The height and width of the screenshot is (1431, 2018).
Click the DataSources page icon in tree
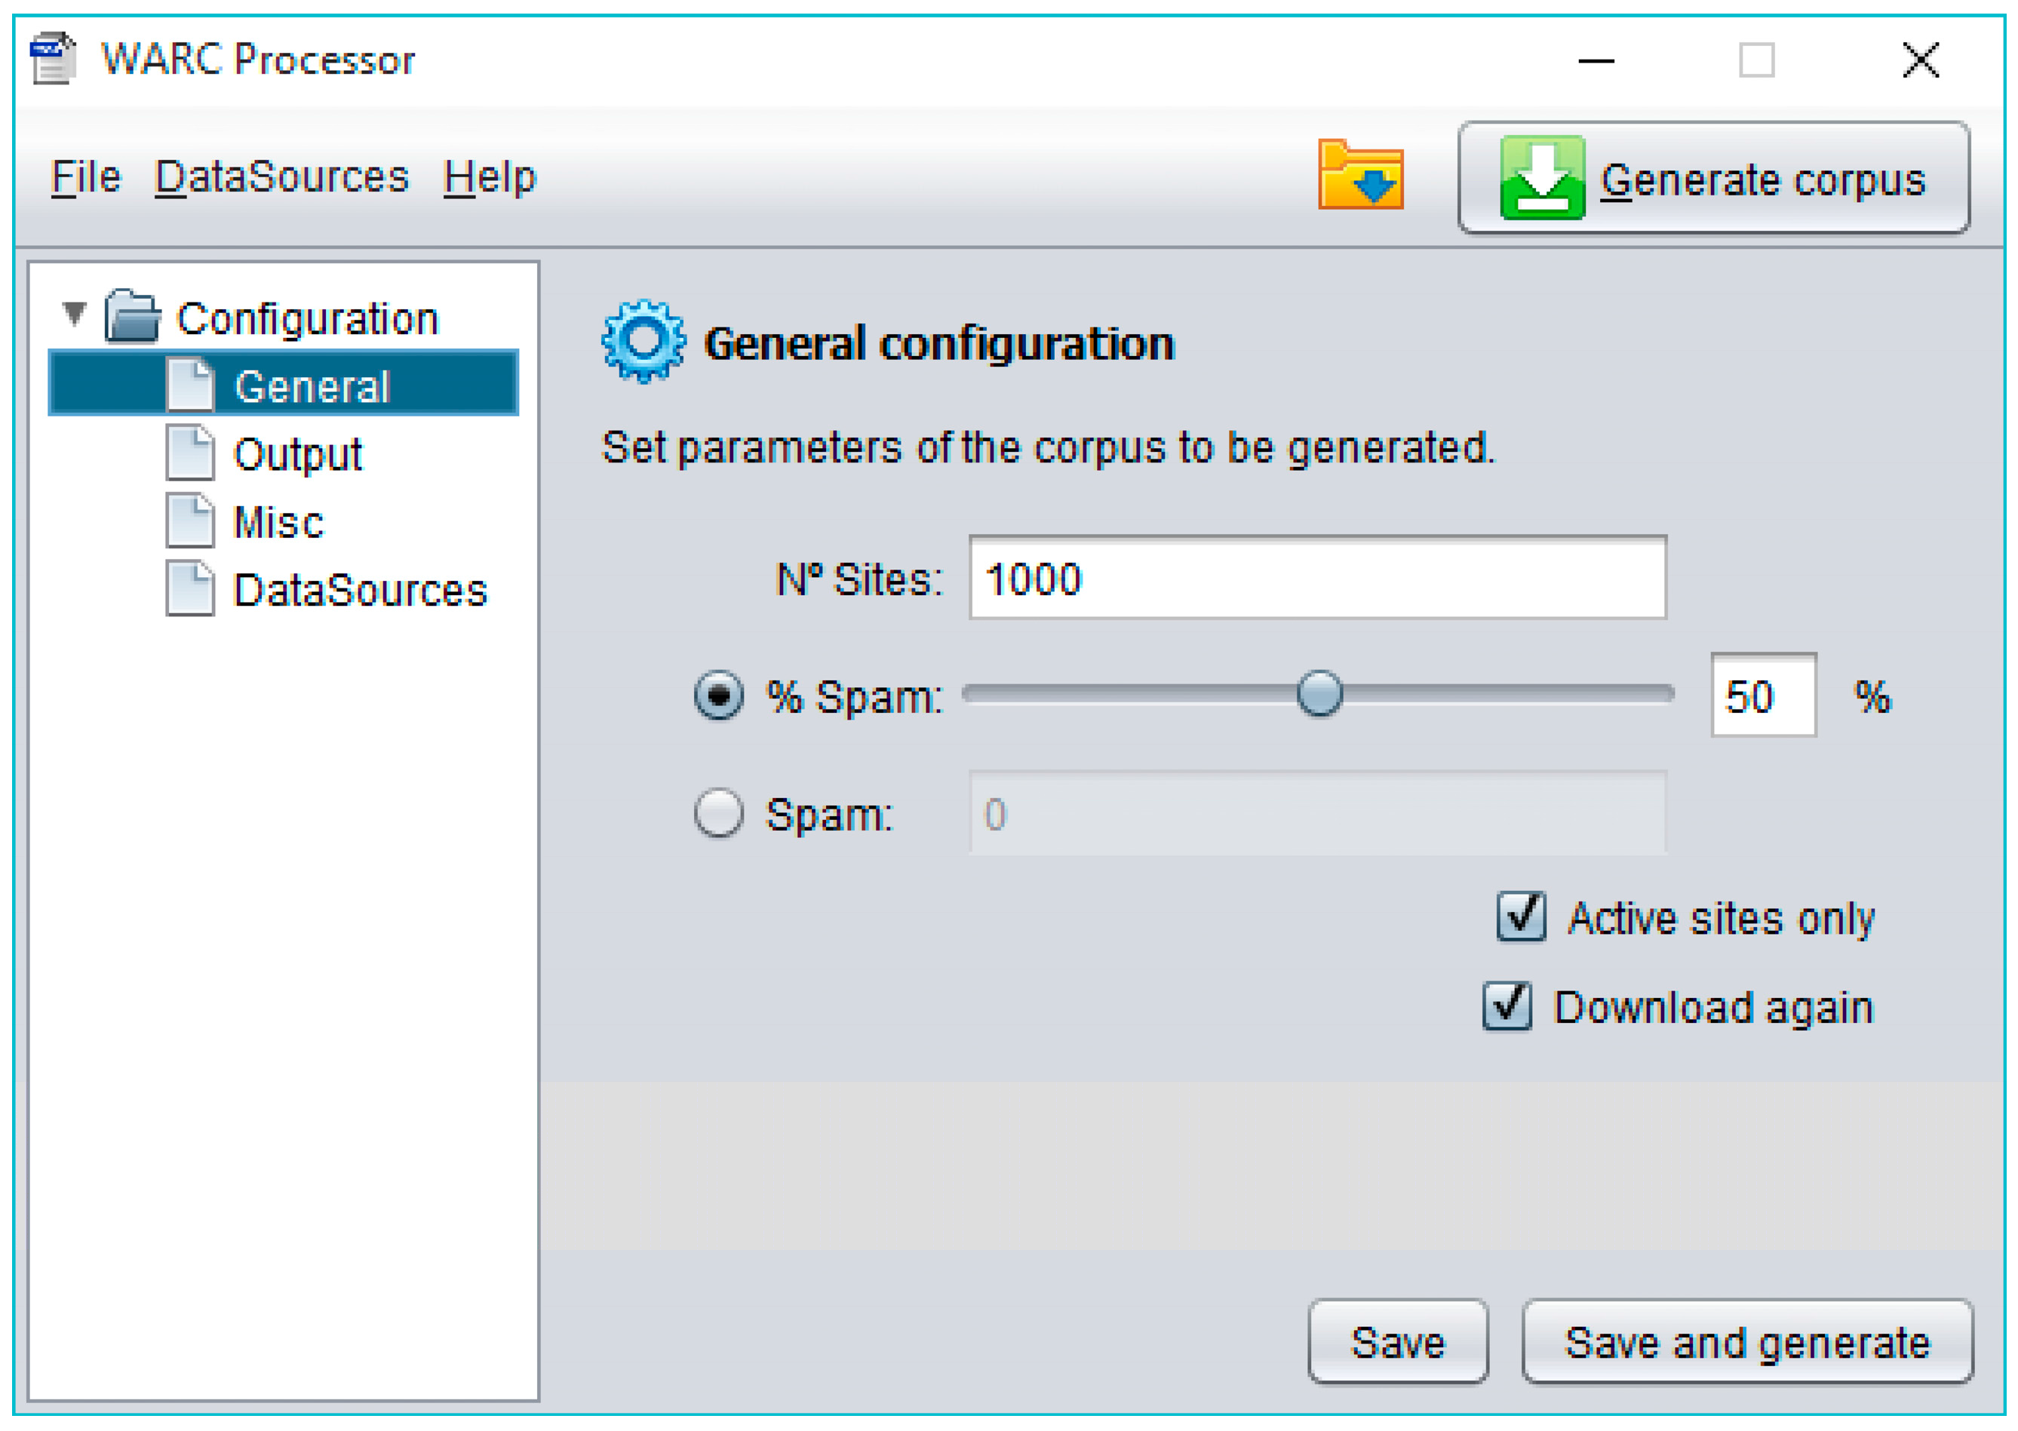point(189,588)
